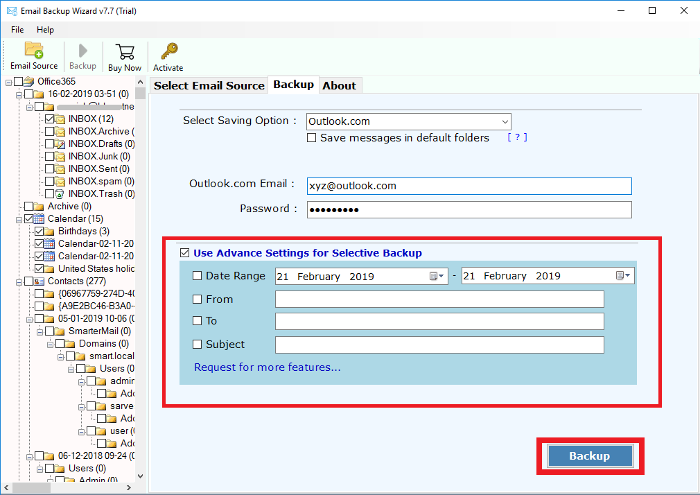Enable the Subject filter checkbox

[x=198, y=345]
